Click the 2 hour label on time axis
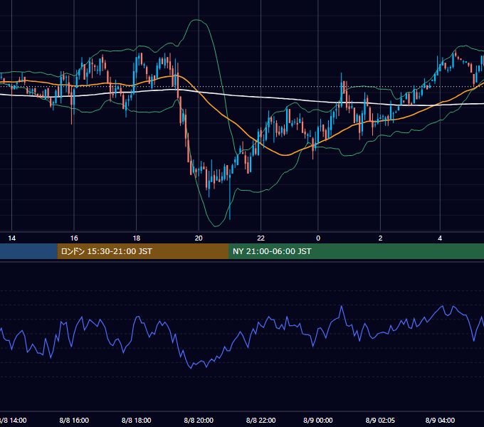 coord(380,238)
